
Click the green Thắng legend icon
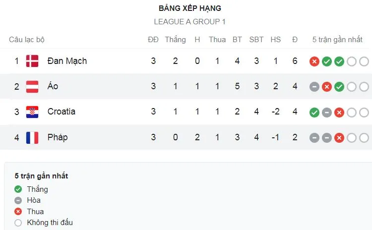coord(18,189)
